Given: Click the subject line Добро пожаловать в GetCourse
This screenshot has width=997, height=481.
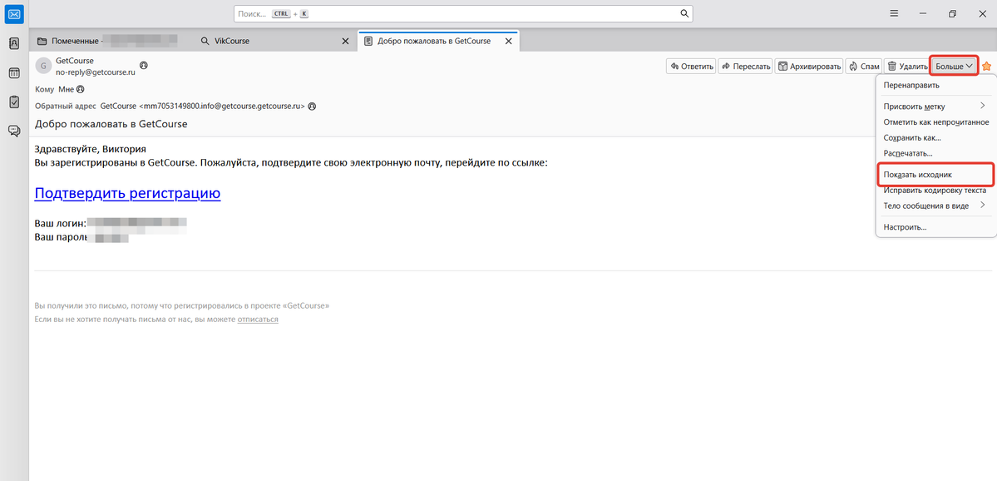Looking at the screenshot, I should coord(111,124).
